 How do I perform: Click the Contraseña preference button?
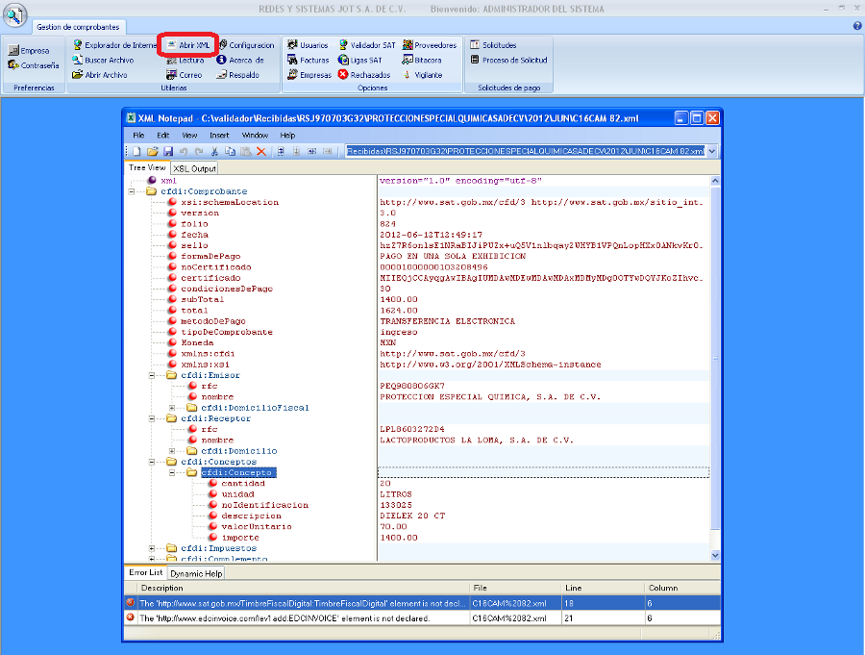coord(33,65)
